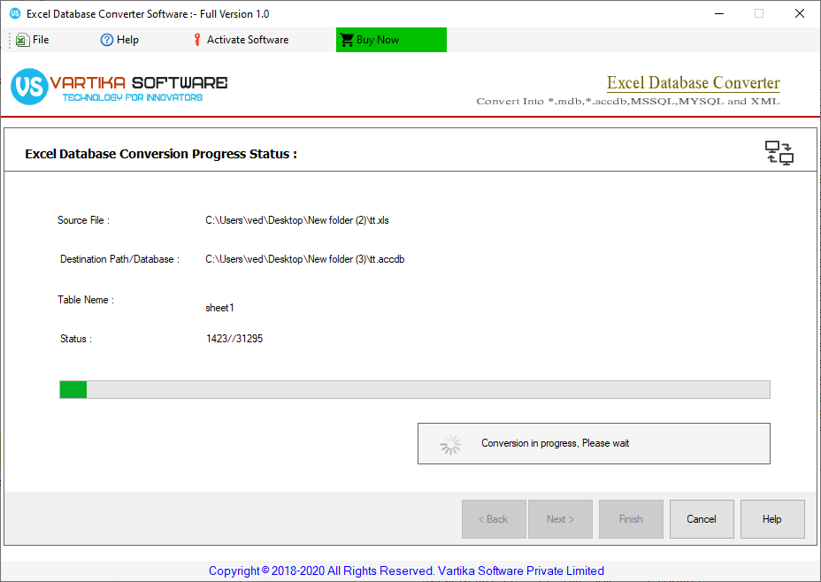Viewport: 821px width, 582px height.
Task: Click the Back button
Action: coord(494,519)
